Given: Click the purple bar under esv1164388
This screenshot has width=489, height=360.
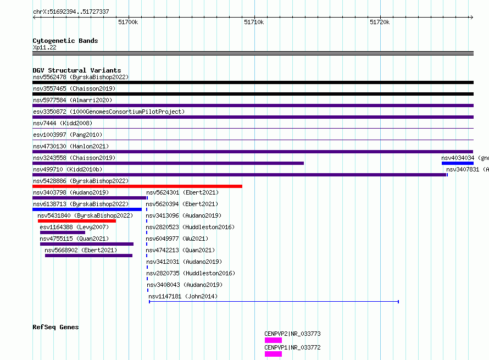Looking at the screenshot, I should (63, 232).
